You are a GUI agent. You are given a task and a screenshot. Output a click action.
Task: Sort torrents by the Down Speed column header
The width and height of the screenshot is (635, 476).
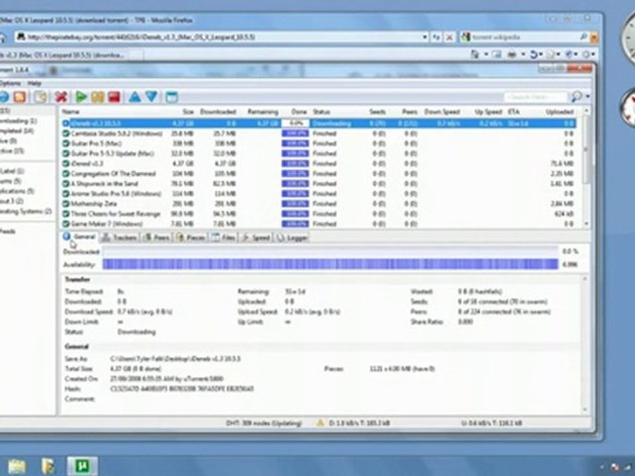tap(441, 112)
